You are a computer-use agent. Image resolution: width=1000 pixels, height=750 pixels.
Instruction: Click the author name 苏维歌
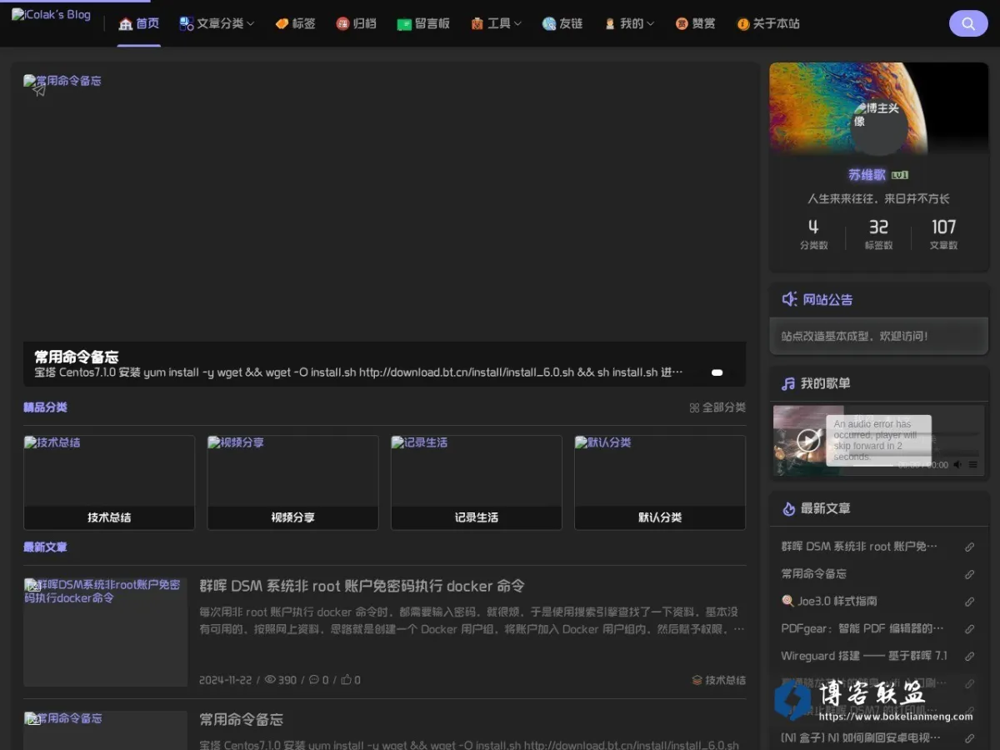point(867,175)
